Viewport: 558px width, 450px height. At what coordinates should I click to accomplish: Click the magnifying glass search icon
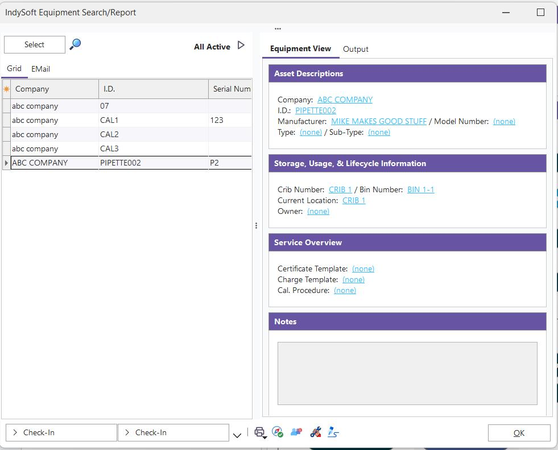click(x=75, y=44)
